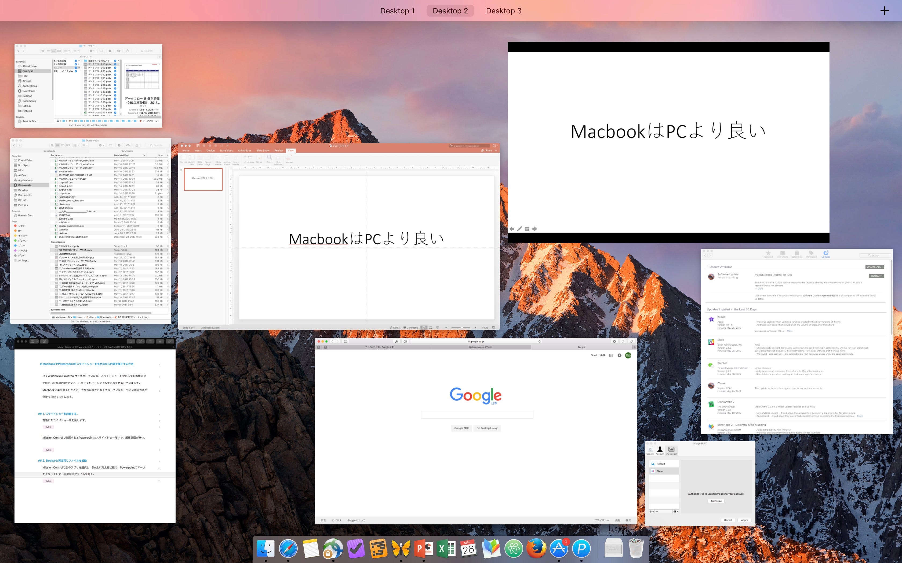Click Search in Presentation field in PowerPoint
902x563 pixels.
(469, 146)
